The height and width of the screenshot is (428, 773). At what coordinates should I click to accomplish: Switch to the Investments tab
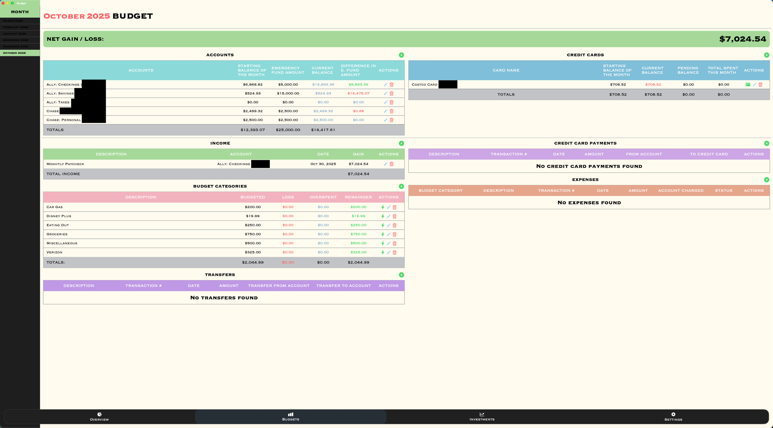pyautogui.click(x=482, y=417)
